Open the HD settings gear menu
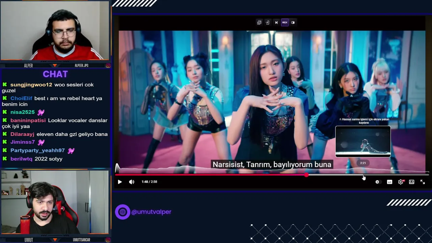 click(401, 182)
